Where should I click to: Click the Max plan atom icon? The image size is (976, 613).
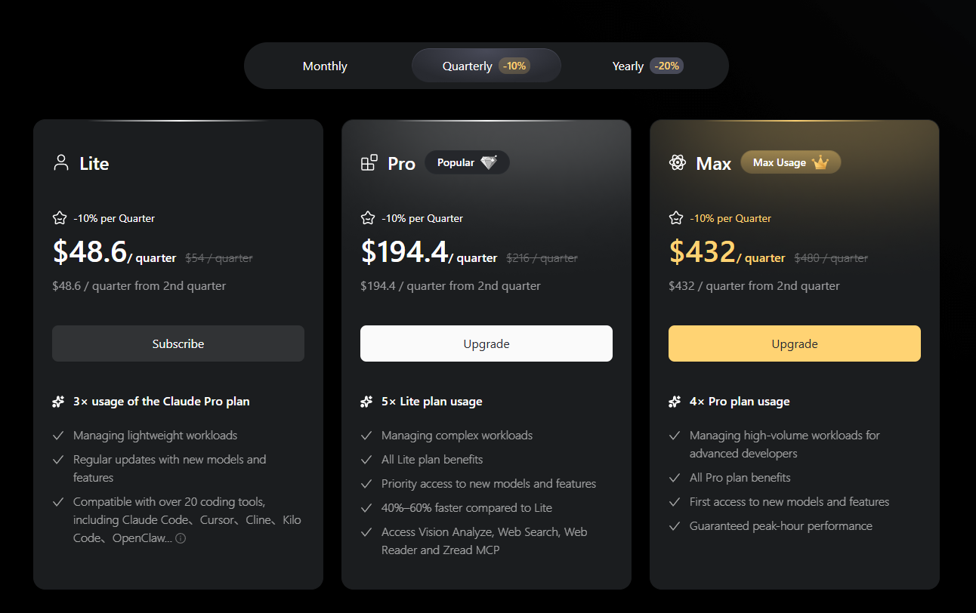pos(677,163)
